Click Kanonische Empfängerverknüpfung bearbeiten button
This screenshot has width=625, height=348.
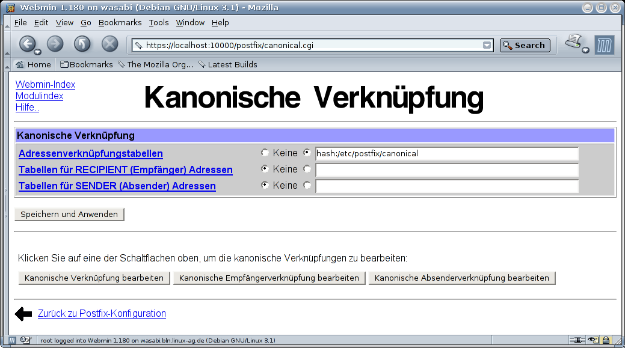(x=269, y=278)
